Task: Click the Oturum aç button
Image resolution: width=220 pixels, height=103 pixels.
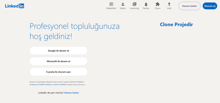Action: (x=210, y=6)
